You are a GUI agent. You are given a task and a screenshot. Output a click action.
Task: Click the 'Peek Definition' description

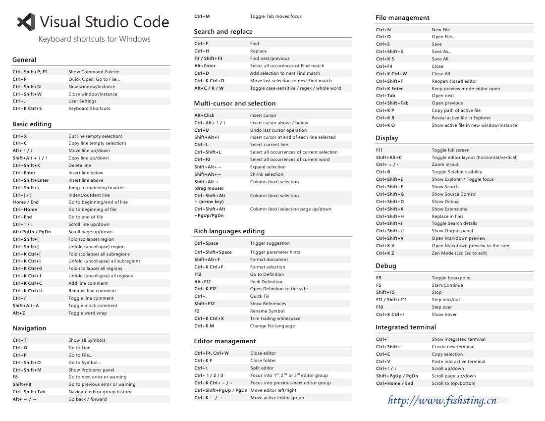click(266, 282)
